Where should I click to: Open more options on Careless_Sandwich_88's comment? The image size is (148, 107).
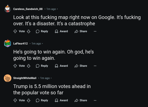coord(95,31)
